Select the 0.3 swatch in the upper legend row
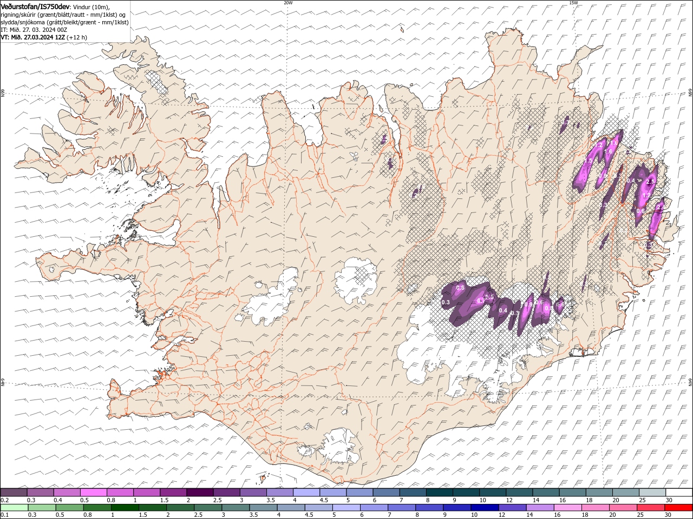 40,493
